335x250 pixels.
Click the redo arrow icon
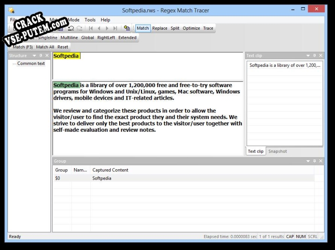click(79, 28)
